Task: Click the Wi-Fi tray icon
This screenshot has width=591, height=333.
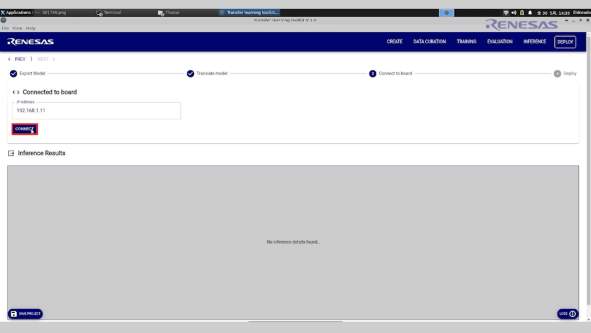Action: 506,13
